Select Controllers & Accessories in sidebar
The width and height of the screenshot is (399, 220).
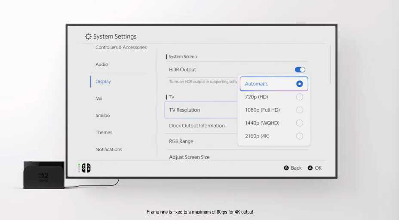click(x=121, y=47)
